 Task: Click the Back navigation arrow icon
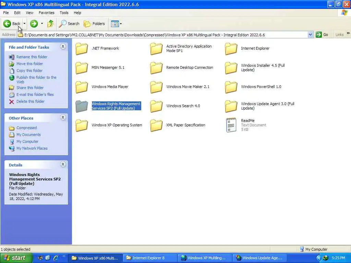tap(7, 24)
